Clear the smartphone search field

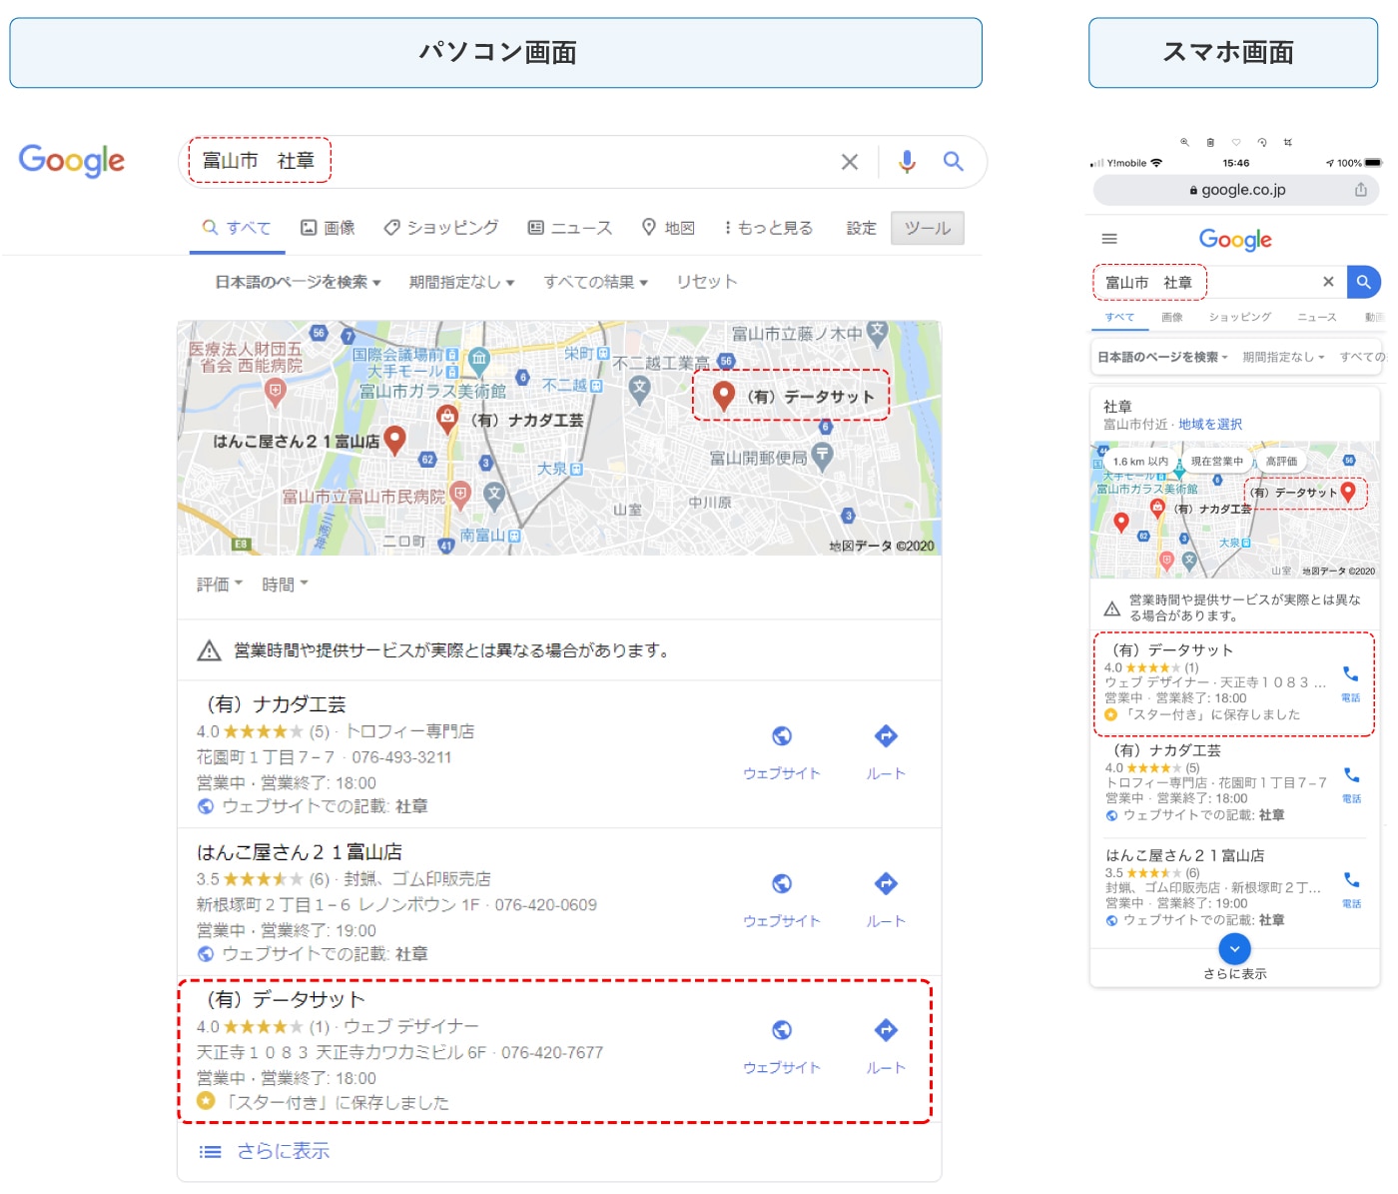1328,282
